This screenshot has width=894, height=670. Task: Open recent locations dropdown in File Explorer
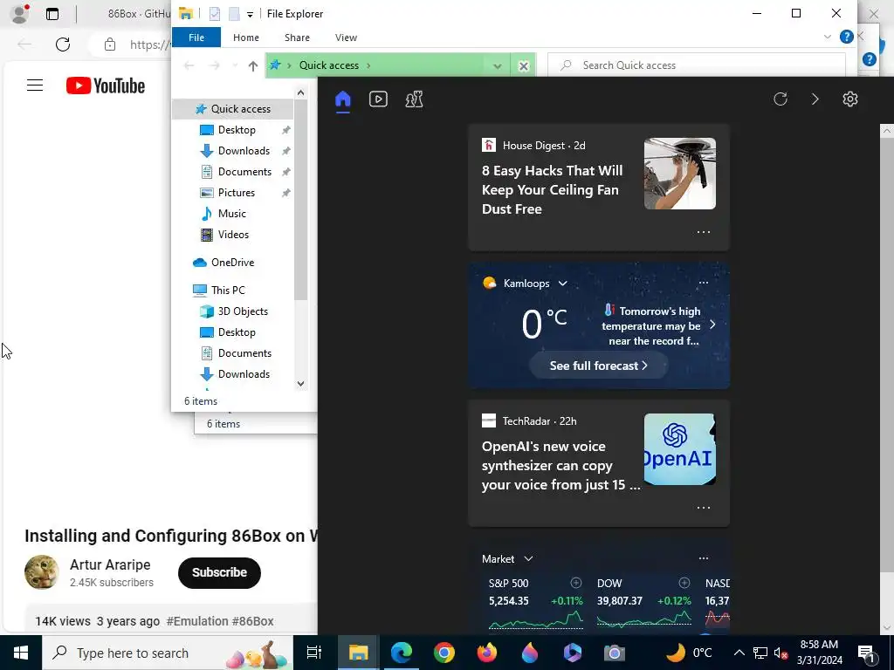(x=235, y=66)
